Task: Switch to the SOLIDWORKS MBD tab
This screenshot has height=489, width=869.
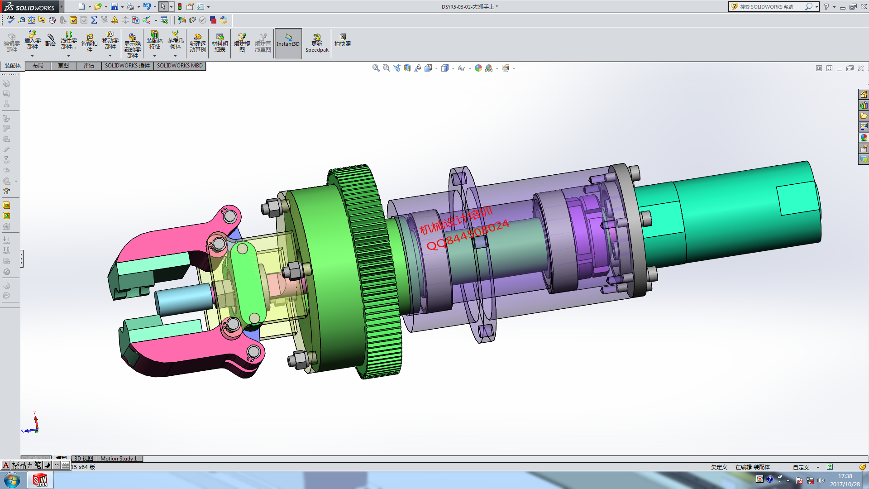Action: coord(180,66)
